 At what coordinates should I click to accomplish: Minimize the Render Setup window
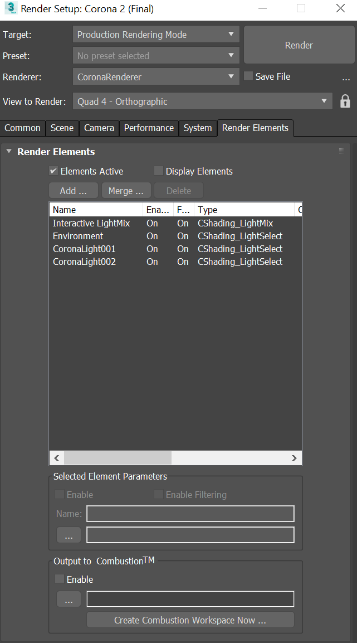[x=263, y=8]
